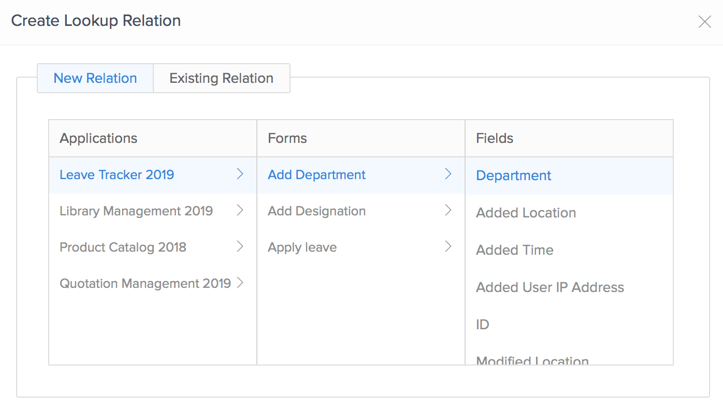Choose the Library Management 2019 application

tap(136, 211)
